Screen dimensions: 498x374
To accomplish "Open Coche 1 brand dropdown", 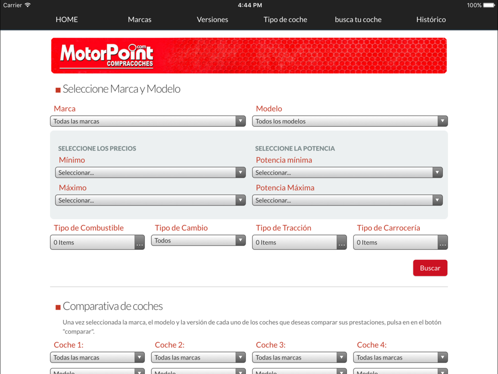I will pyautogui.click(x=97, y=358).
